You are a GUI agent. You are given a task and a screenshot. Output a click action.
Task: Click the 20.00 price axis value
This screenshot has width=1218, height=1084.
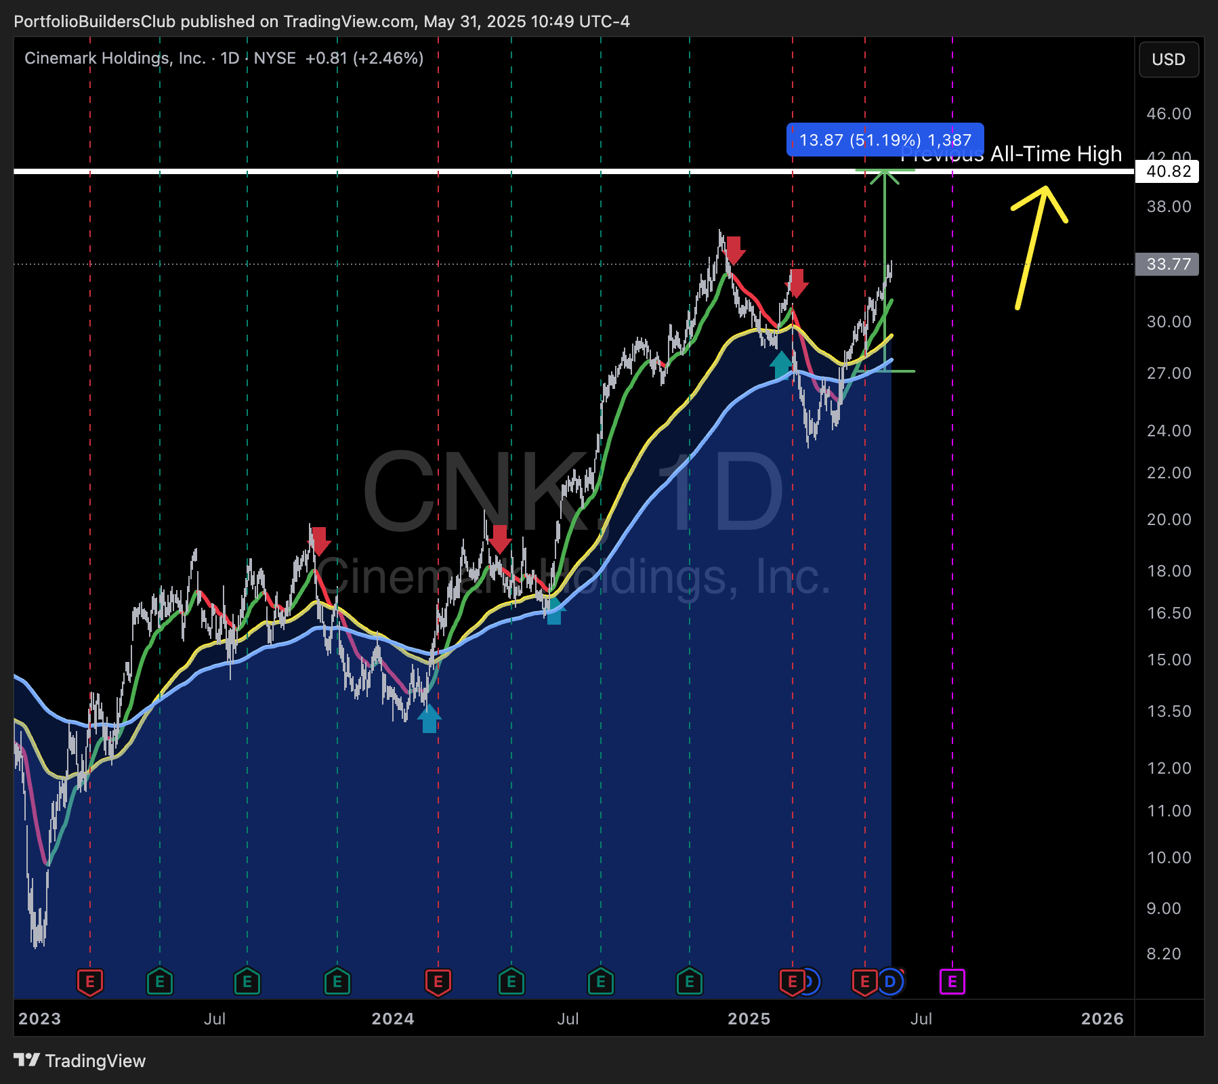1169,520
